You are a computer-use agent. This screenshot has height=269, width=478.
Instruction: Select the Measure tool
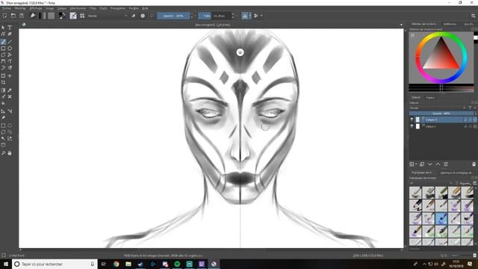(10, 111)
